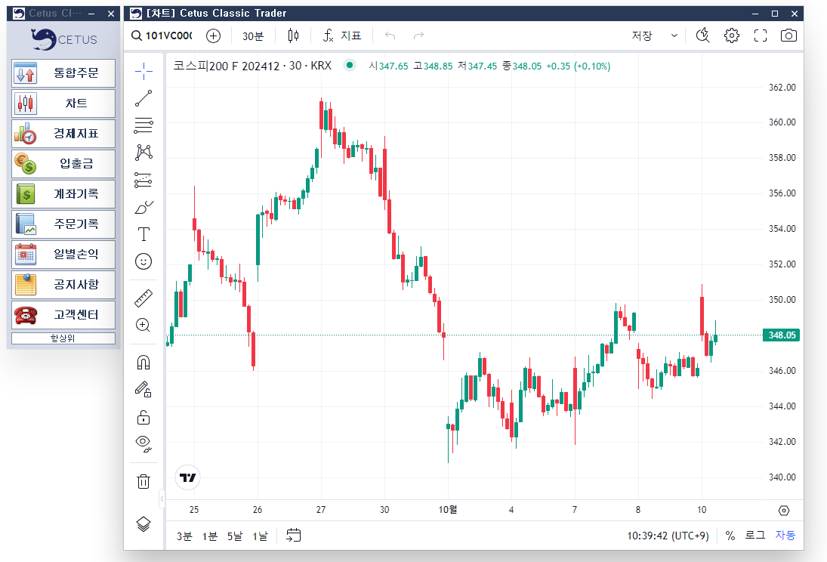Pick the ruler measure tool
Image resolution: width=827 pixels, height=562 pixels.
click(143, 298)
